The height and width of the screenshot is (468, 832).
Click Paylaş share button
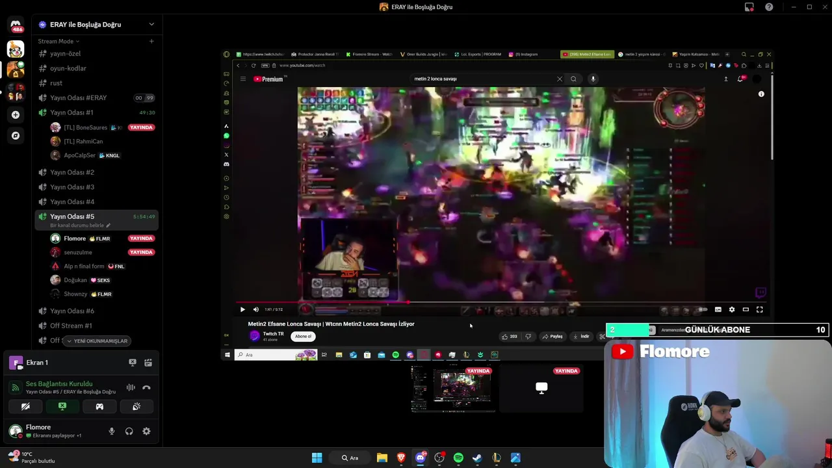click(x=552, y=337)
